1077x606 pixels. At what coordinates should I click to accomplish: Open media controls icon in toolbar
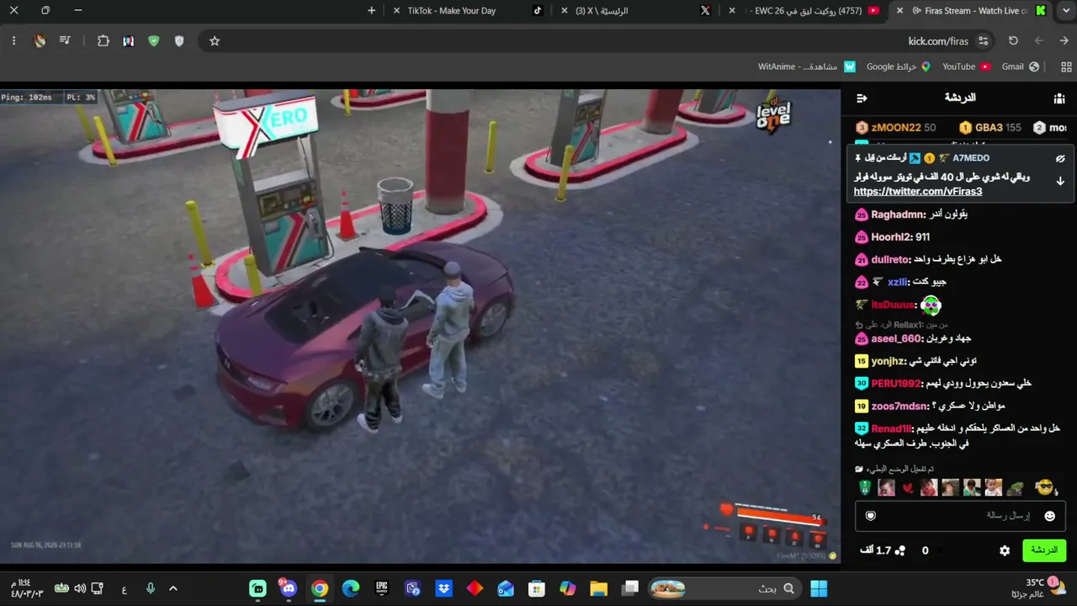(65, 40)
